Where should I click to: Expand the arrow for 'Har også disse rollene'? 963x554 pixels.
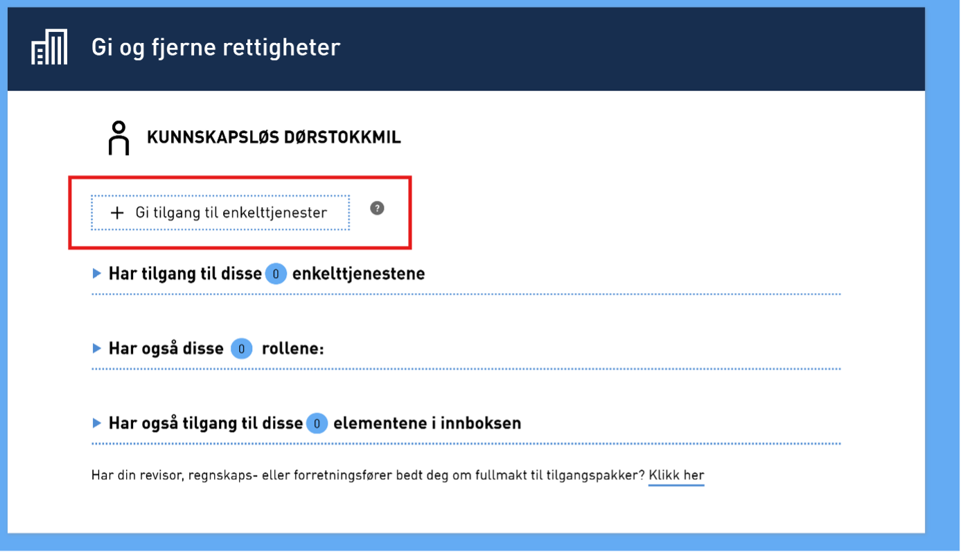pos(97,349)
